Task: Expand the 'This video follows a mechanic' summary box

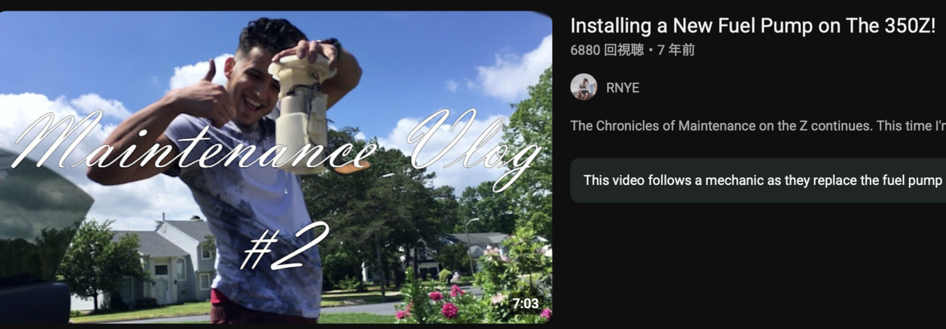Action: point(758,180)
